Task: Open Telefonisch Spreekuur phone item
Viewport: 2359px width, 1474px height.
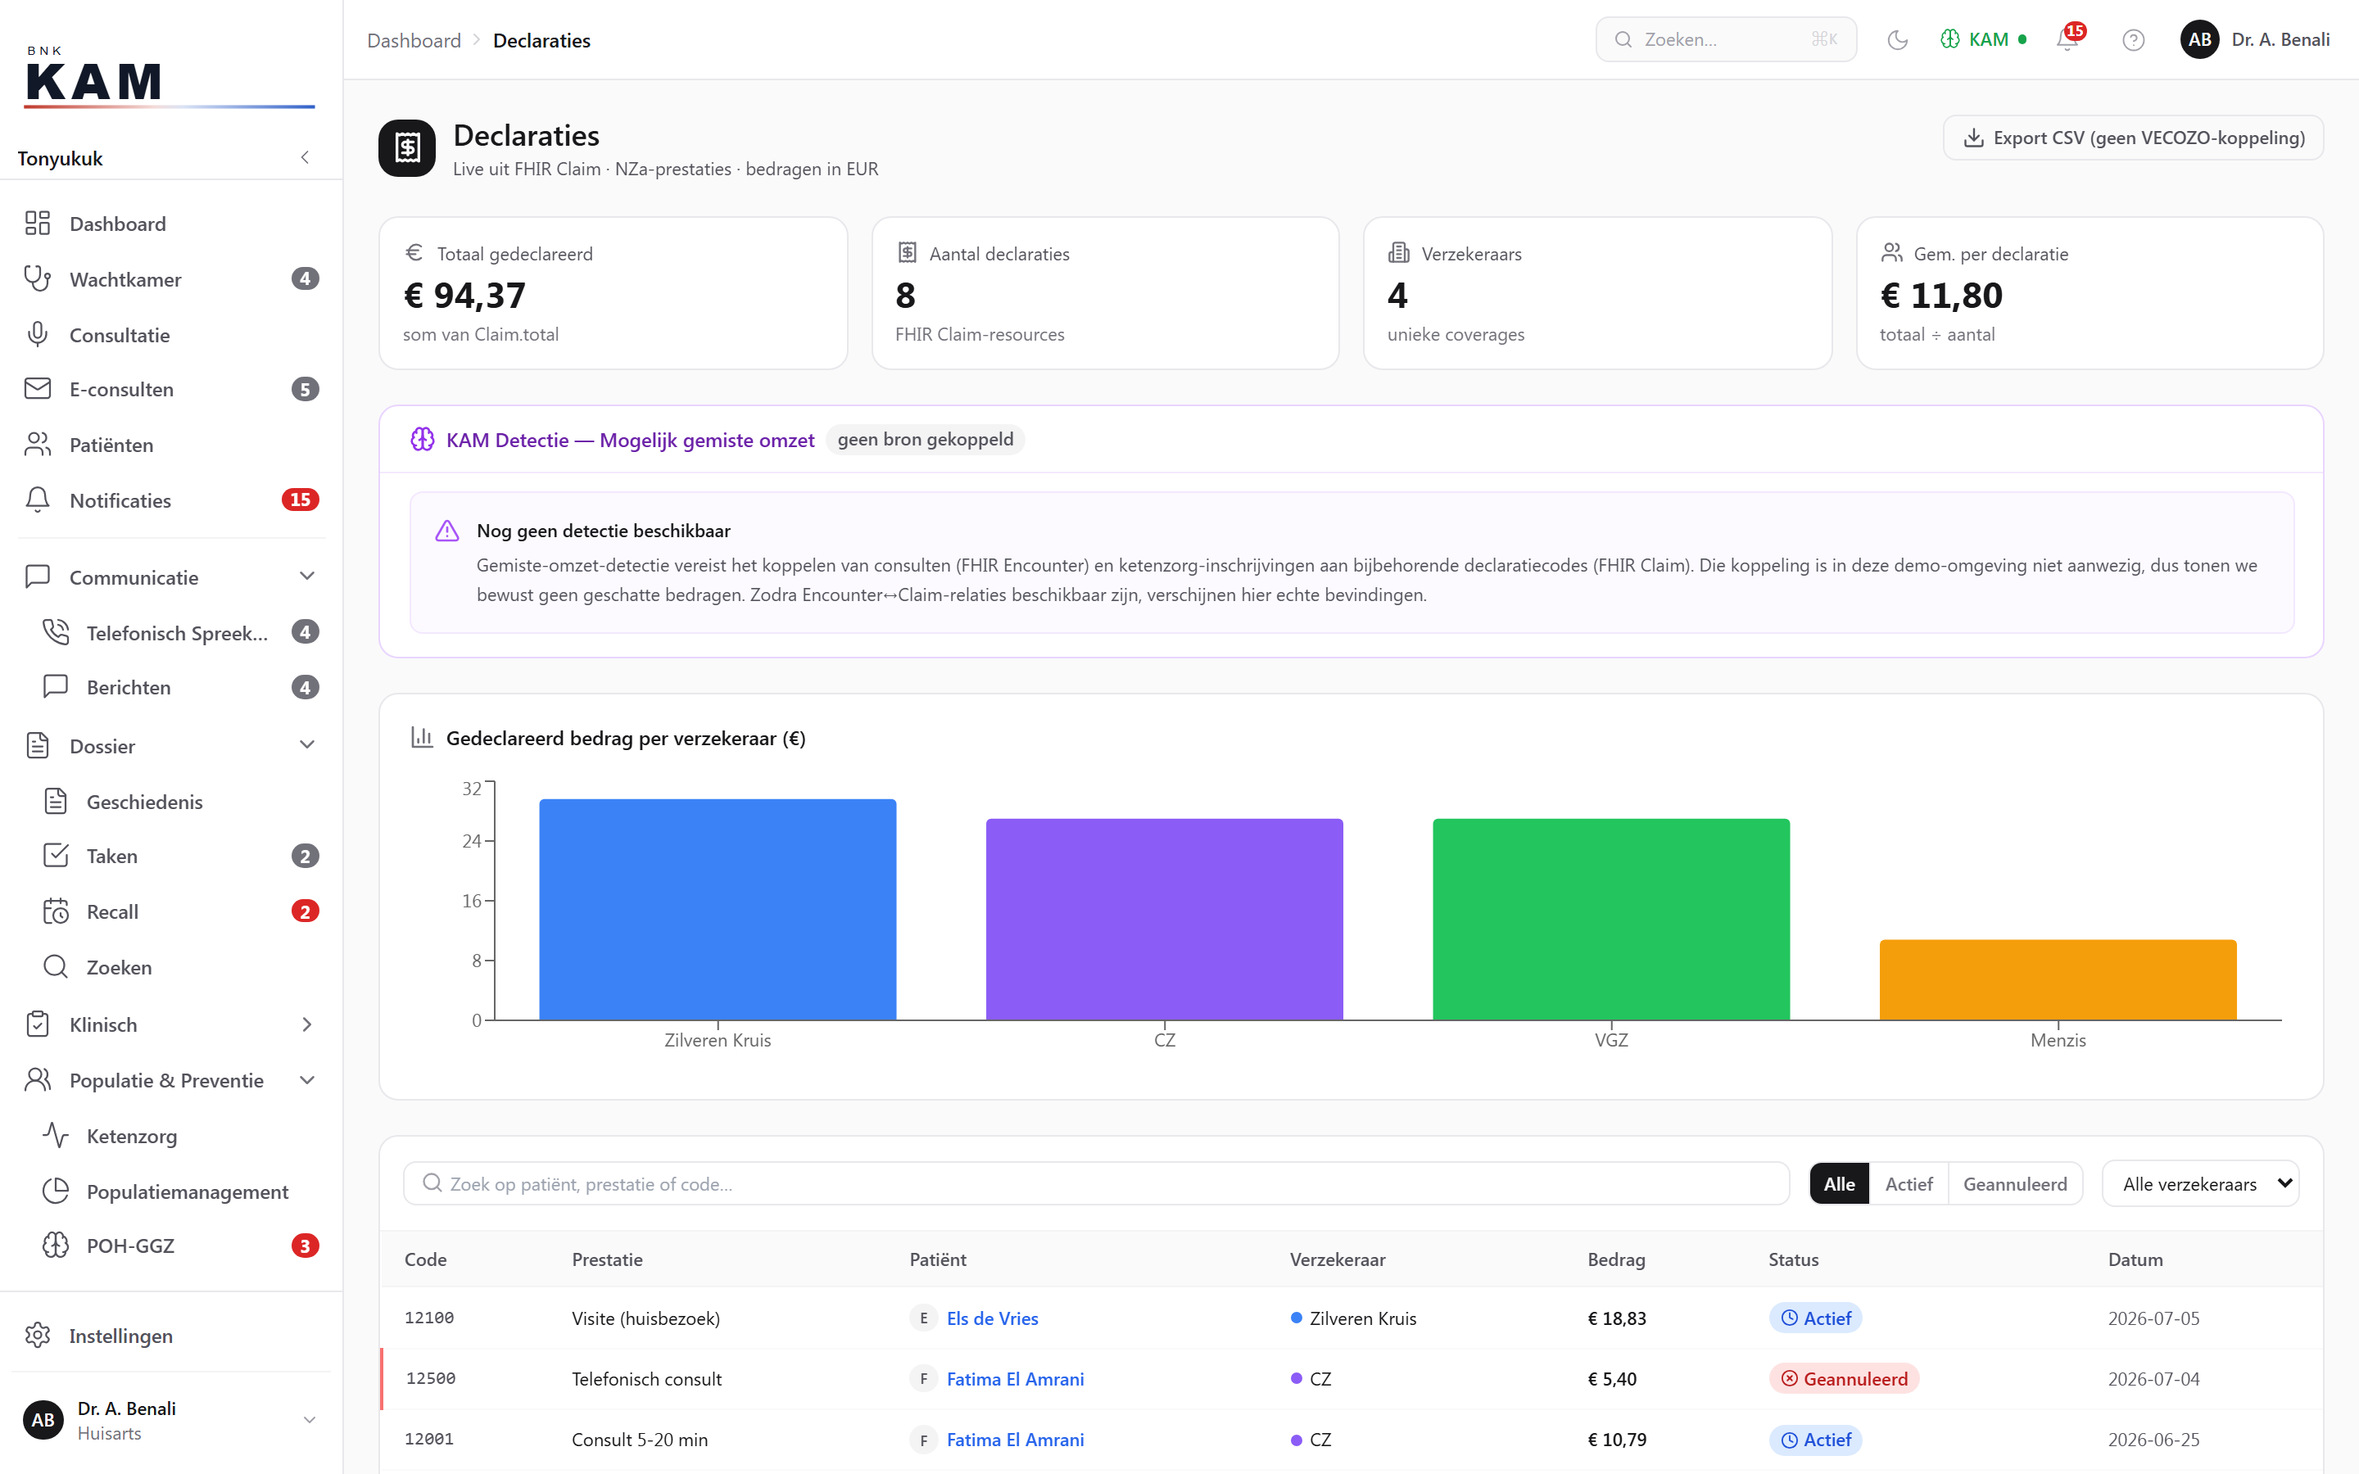Action: point(181,633)
